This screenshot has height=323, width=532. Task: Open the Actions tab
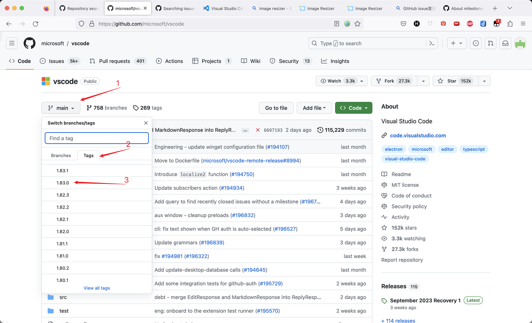pyautogui.click(x=170, y=61)
